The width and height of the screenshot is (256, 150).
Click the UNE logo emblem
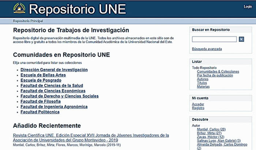[x=19, y=8]
